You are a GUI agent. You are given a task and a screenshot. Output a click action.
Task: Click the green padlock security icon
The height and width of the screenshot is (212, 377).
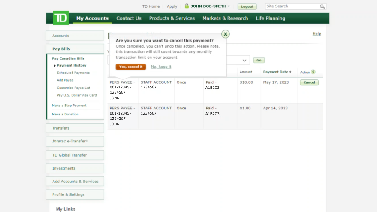coord(187,6)
